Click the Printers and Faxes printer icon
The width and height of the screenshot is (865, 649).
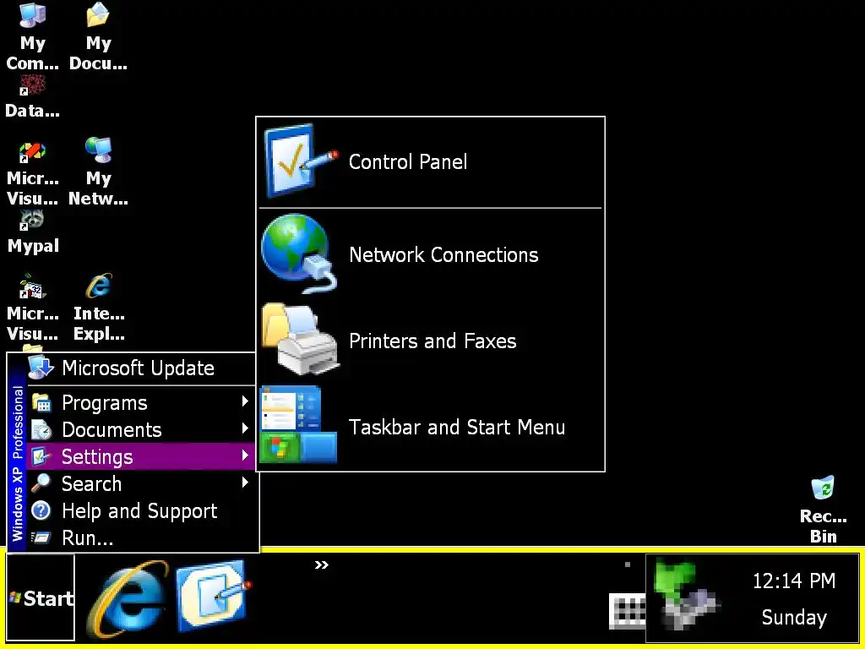pyautogui.click(x=300, y=340)
